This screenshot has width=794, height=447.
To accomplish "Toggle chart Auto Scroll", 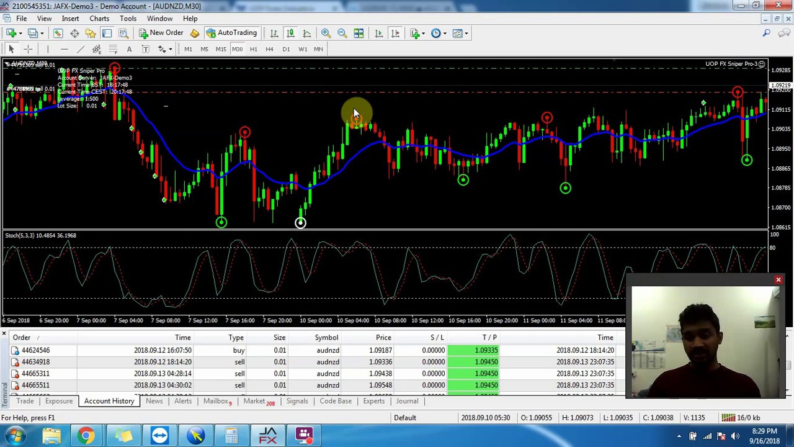I will pos(379,33).
